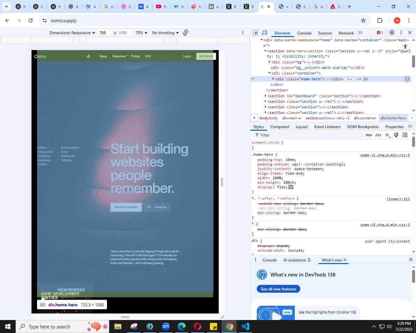Image resolution: width=416 pixels, height=333 pixels.
Task: Click the Chrome profile avatar
Action: point(397,20)
